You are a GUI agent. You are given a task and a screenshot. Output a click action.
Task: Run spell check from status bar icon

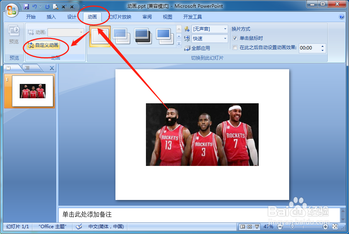[x=79, y=227]
